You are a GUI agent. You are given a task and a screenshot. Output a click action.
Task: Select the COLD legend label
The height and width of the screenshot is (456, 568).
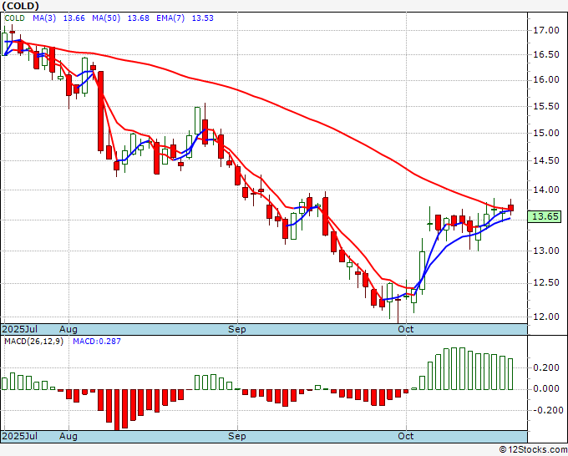[14, 18]
